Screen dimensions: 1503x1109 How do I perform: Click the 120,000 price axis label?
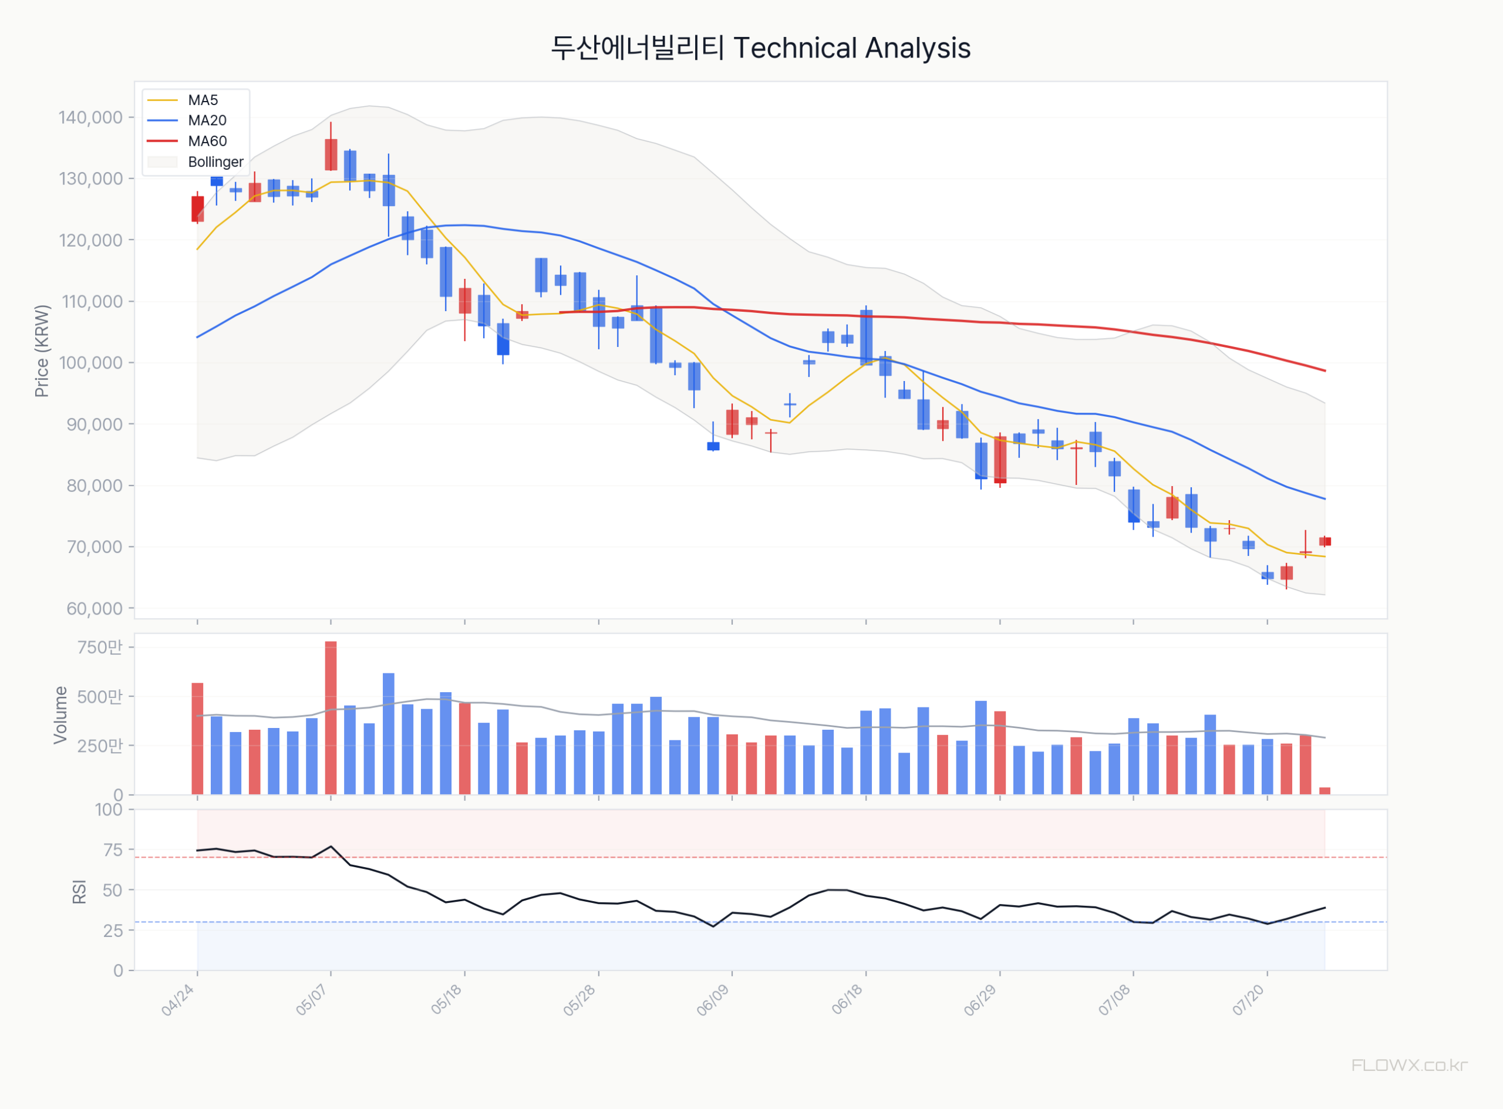(90, 240)
